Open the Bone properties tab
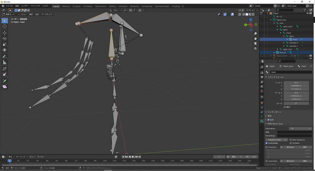 [x=262, y=121]
